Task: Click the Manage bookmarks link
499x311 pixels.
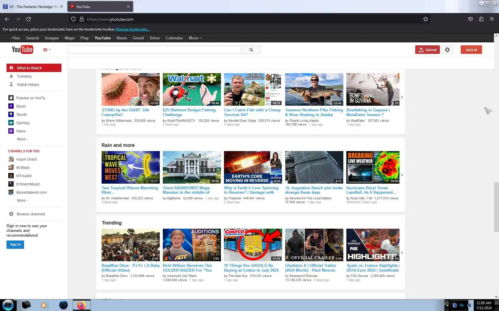Action: [x=132, y=29]
